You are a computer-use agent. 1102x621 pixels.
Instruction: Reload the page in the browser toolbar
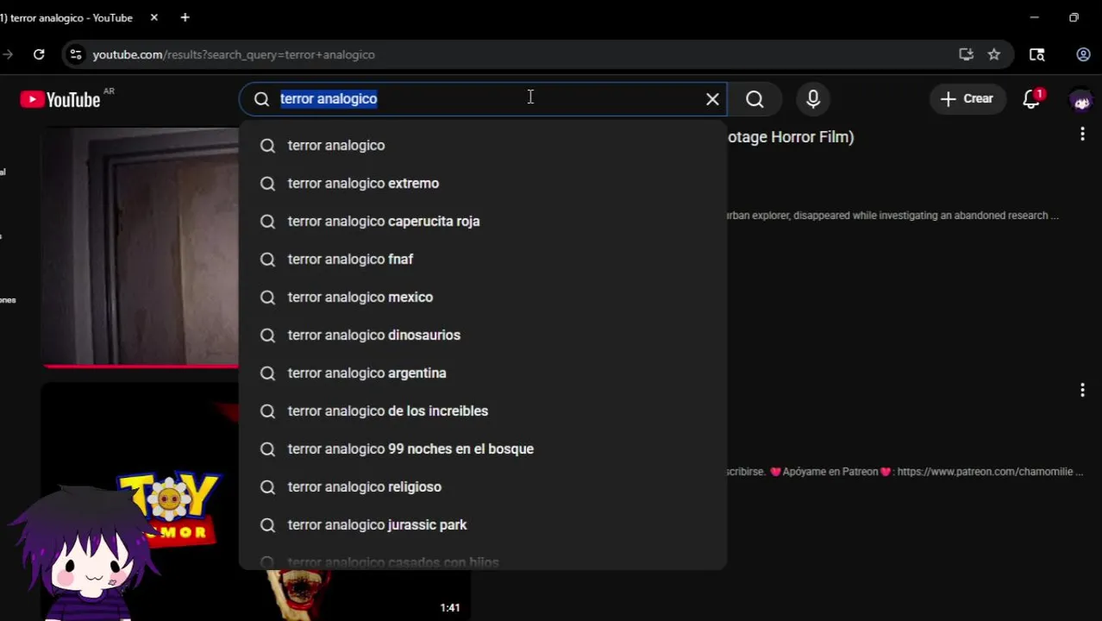(39, 54)
